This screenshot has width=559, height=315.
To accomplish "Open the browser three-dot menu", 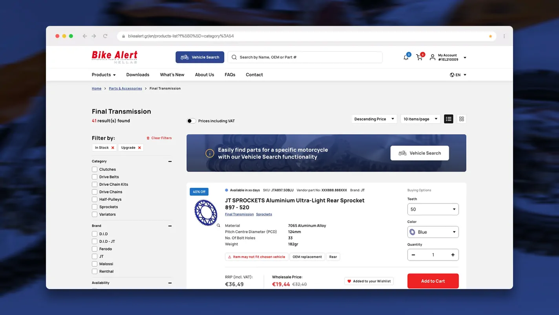I will click(504, 36).
